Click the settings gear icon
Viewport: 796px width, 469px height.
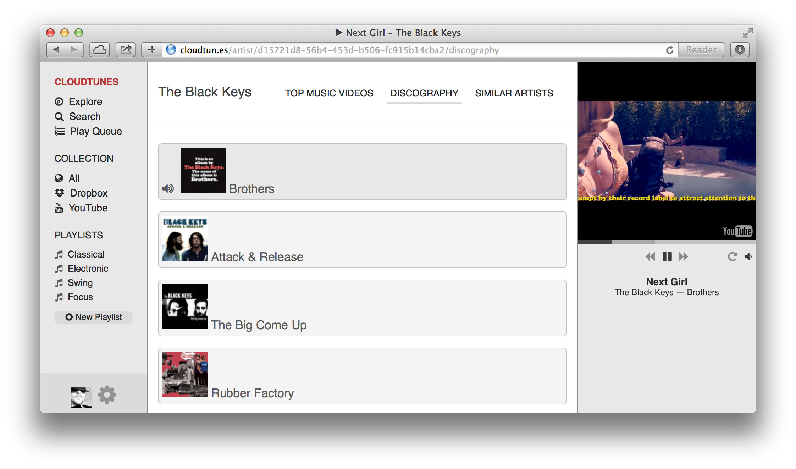pos(107,395)
